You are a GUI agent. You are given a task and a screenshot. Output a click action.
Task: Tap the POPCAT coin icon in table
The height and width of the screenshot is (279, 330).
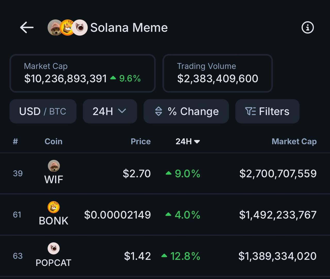(54, 249)
